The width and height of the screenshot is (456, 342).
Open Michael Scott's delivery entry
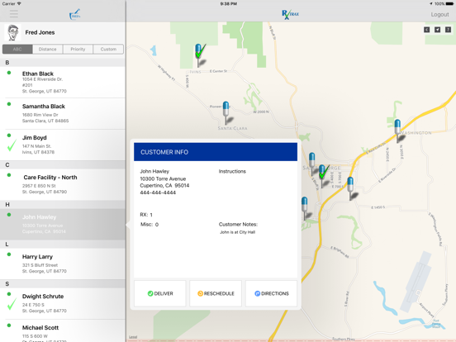(63, 331)
